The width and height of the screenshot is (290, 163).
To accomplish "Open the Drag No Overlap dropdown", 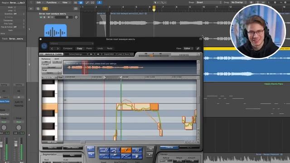I will coord(239,2).
